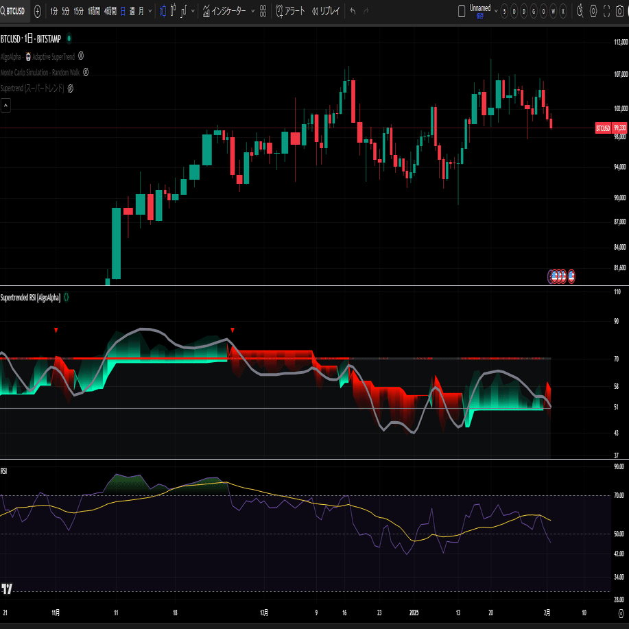The width and height of the screenshot is (629, 629).
Task: Show the Monte Carlo Simulation indicator
Action: pyautogui.click(x=86, y=72)
